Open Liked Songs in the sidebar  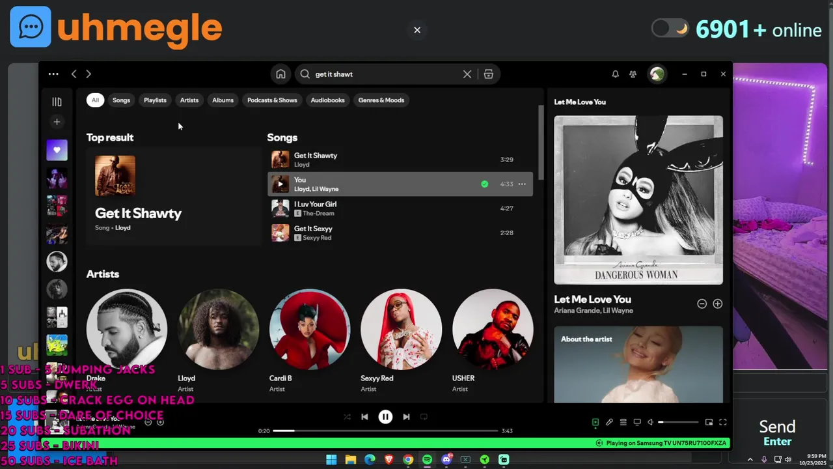(x=57, y=150)
